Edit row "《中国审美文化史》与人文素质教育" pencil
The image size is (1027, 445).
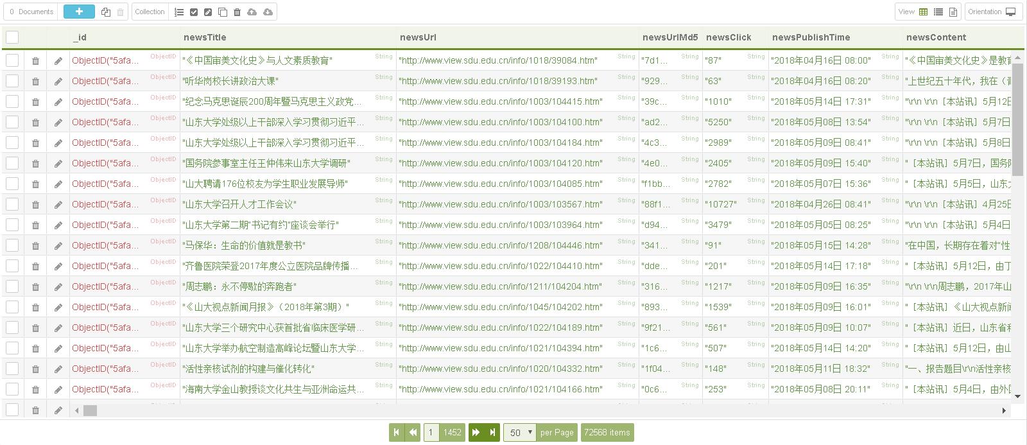58,61
